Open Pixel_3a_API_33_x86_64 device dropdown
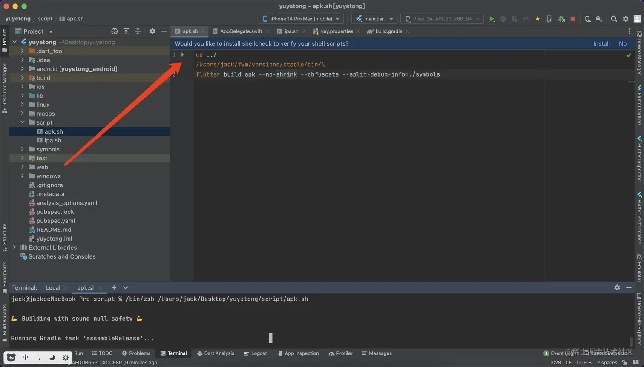The height and width of the screenshot is (367, 644). click(x=442, y=19)
